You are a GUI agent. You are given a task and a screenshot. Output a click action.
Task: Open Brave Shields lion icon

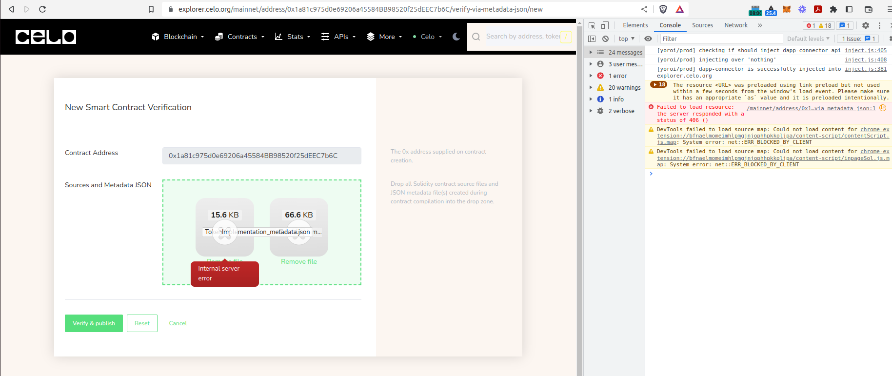coord(663,9)
